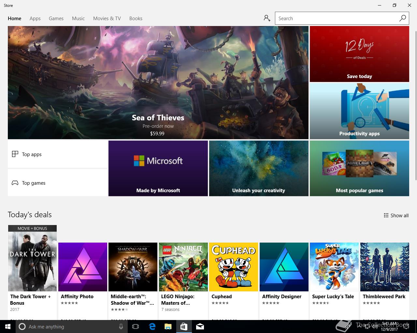Open File Explorer from the taskbar
Screen dimensions: 417x333
click(168, 326)
